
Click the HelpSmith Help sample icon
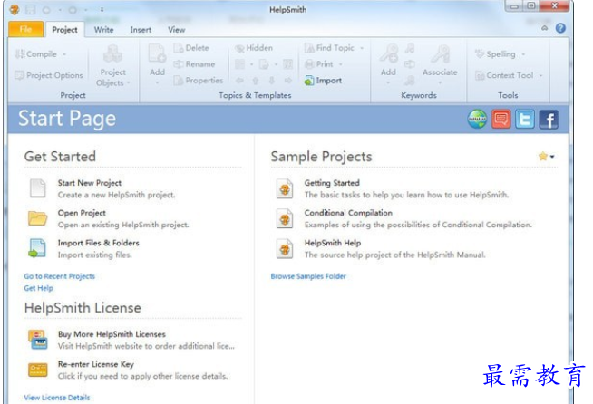[x=285, y=248]
